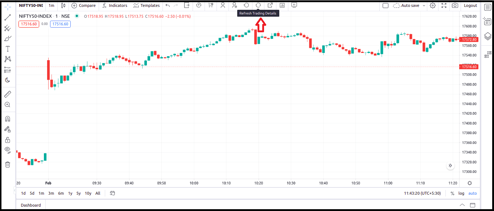Switch theme using the moon icon

click(x=7, y=80)
